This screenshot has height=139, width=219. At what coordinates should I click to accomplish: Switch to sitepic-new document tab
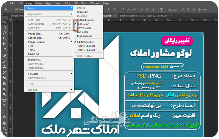[x=17, y=16]
